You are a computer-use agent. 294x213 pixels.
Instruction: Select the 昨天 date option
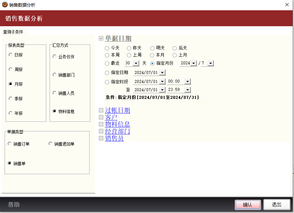pos(129,48)
